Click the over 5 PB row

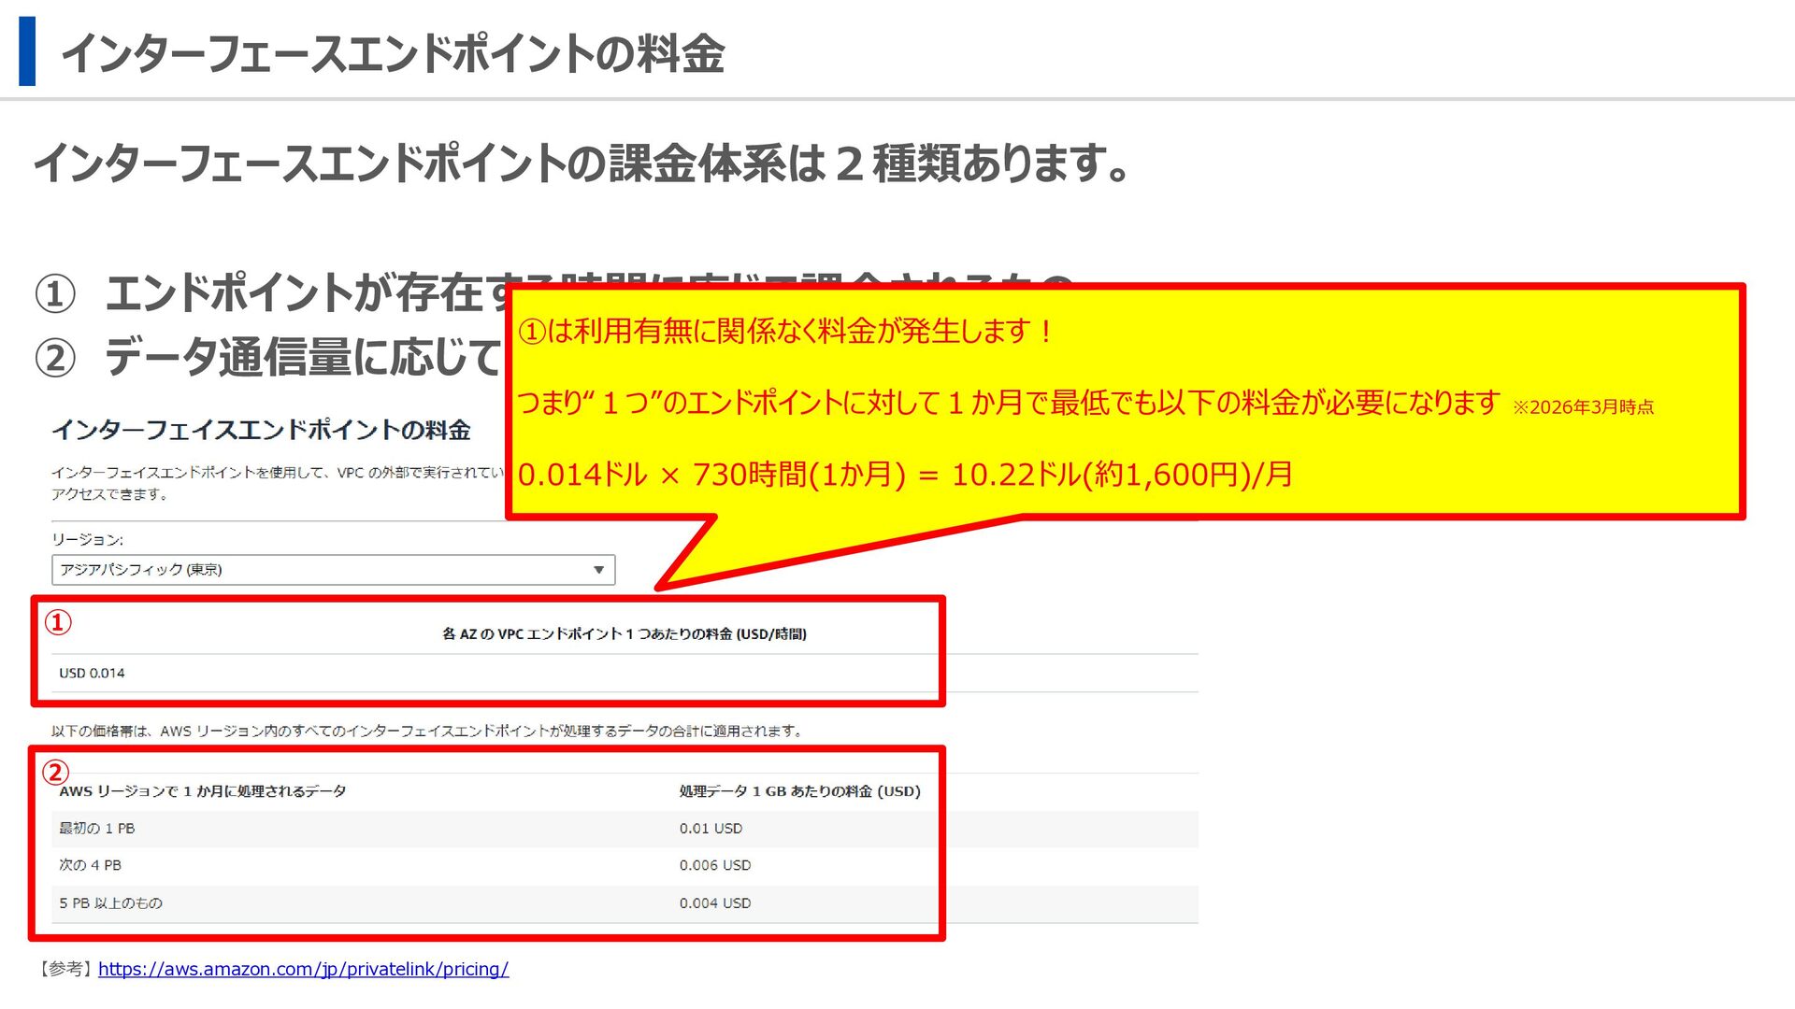110,903
